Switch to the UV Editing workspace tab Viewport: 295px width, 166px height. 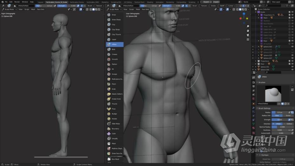coord(128,2)
